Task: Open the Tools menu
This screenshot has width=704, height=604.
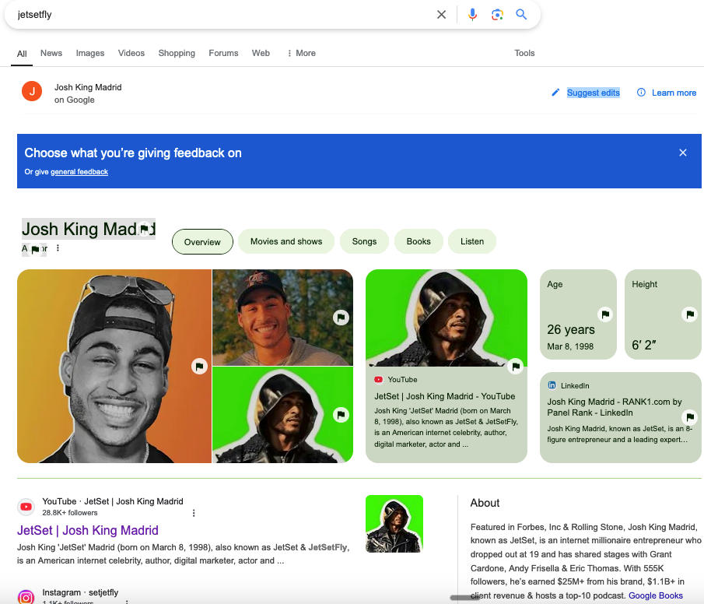Action: [x=524, y=53]
